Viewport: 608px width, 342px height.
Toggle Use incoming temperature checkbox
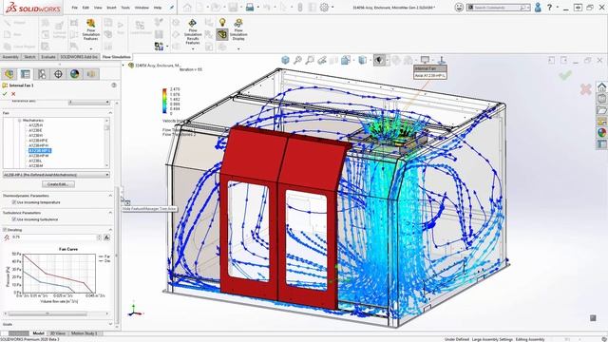point(14,202)
